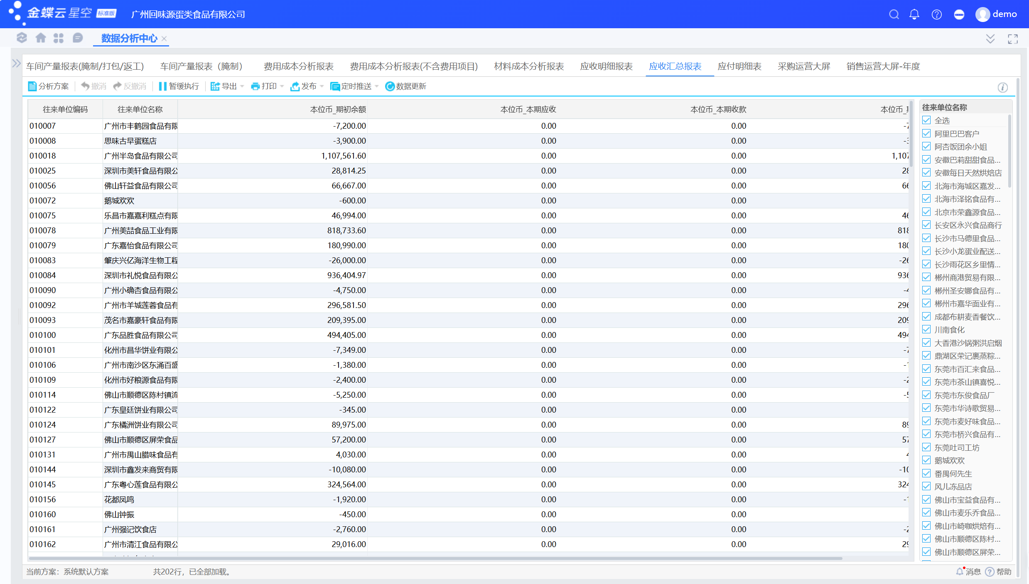1029x584 pixels.
Task: Select the 思味古早蛋糕店 cell
Action: [140, 141]
